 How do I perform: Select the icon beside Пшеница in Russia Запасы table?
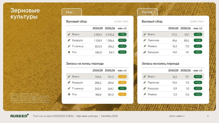click(145, 82)
